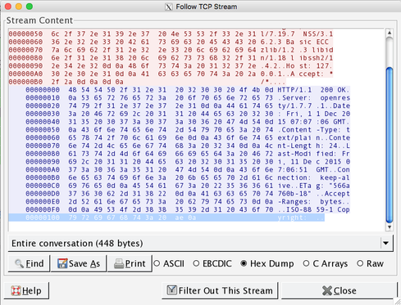Click the dropdown arrow next to conversation selector
401x305 pixels.
click(385, 243)
